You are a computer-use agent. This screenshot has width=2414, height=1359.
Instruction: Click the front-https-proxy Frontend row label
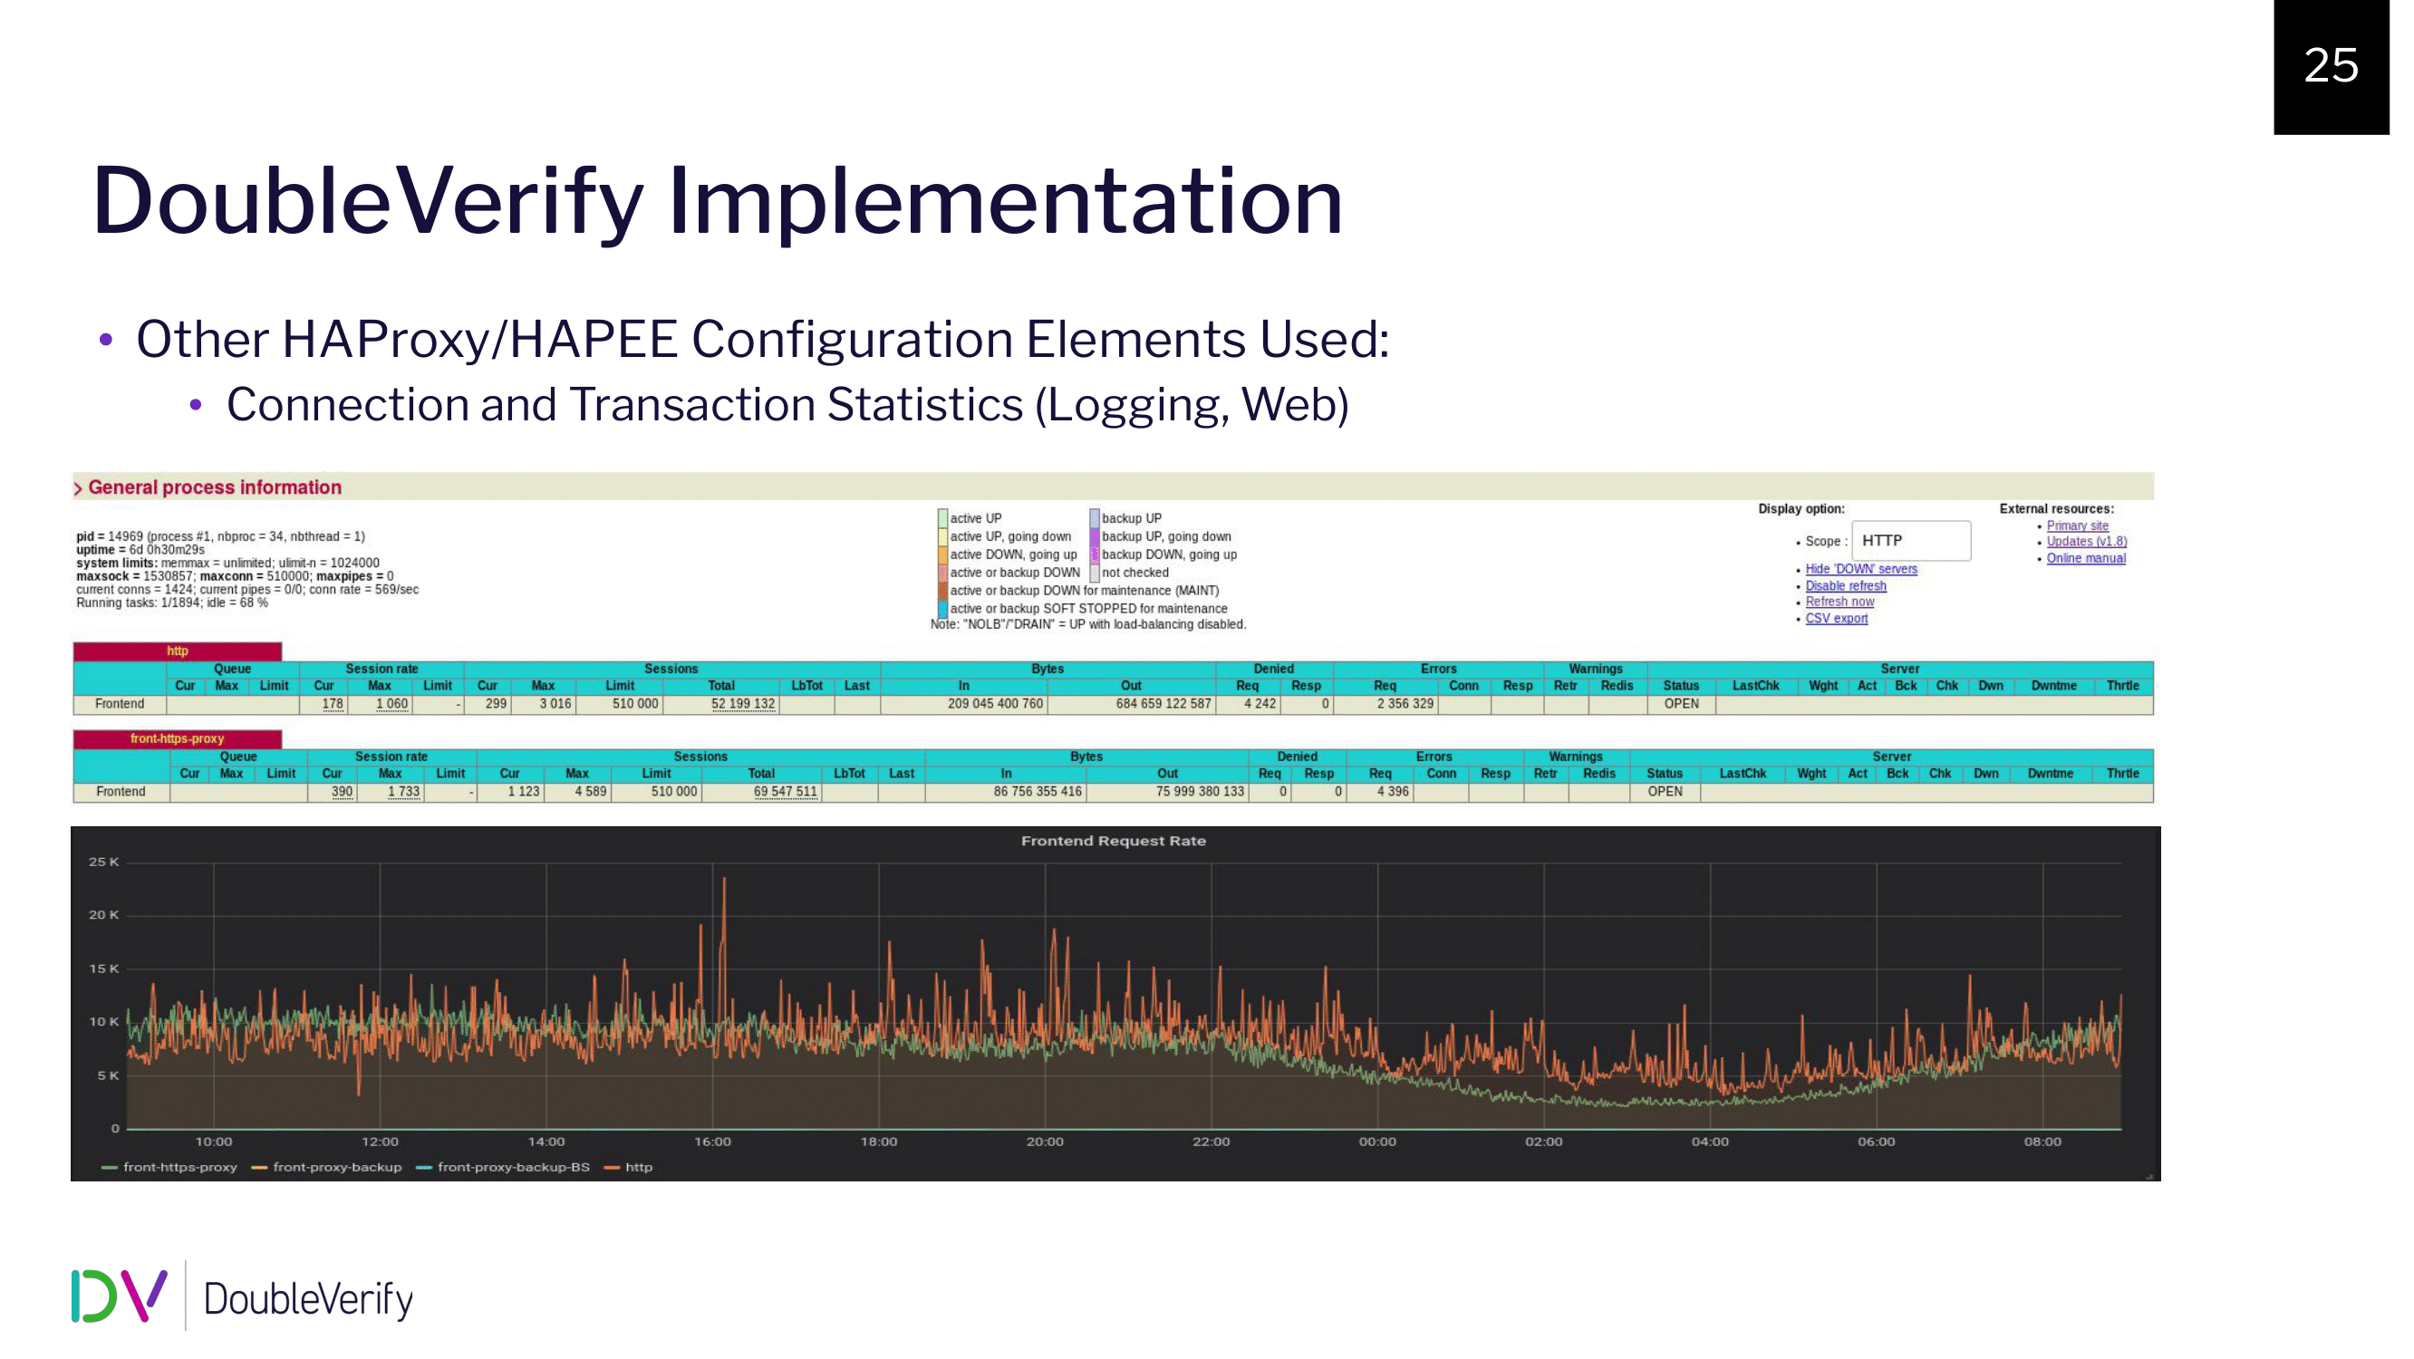coord(121,792)
